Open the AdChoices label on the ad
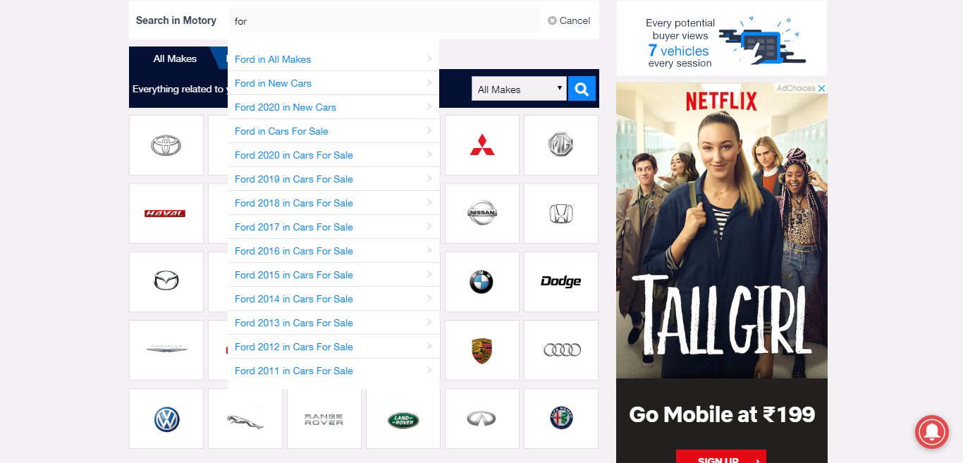The image size is (963, 463). (x=795, y=88)
